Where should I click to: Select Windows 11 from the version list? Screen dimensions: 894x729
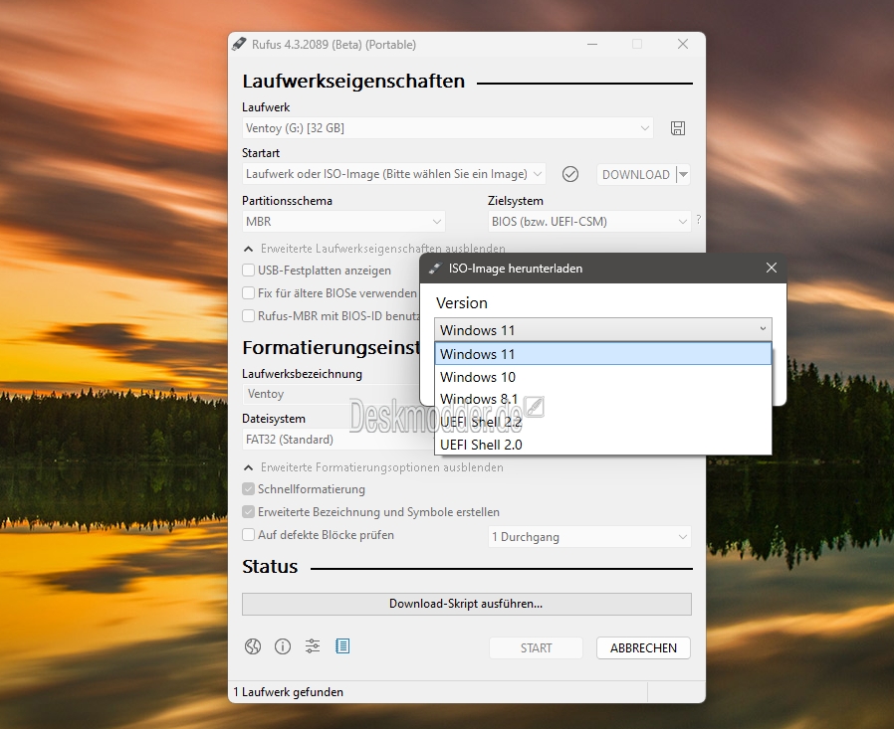[x=603, y=354]
